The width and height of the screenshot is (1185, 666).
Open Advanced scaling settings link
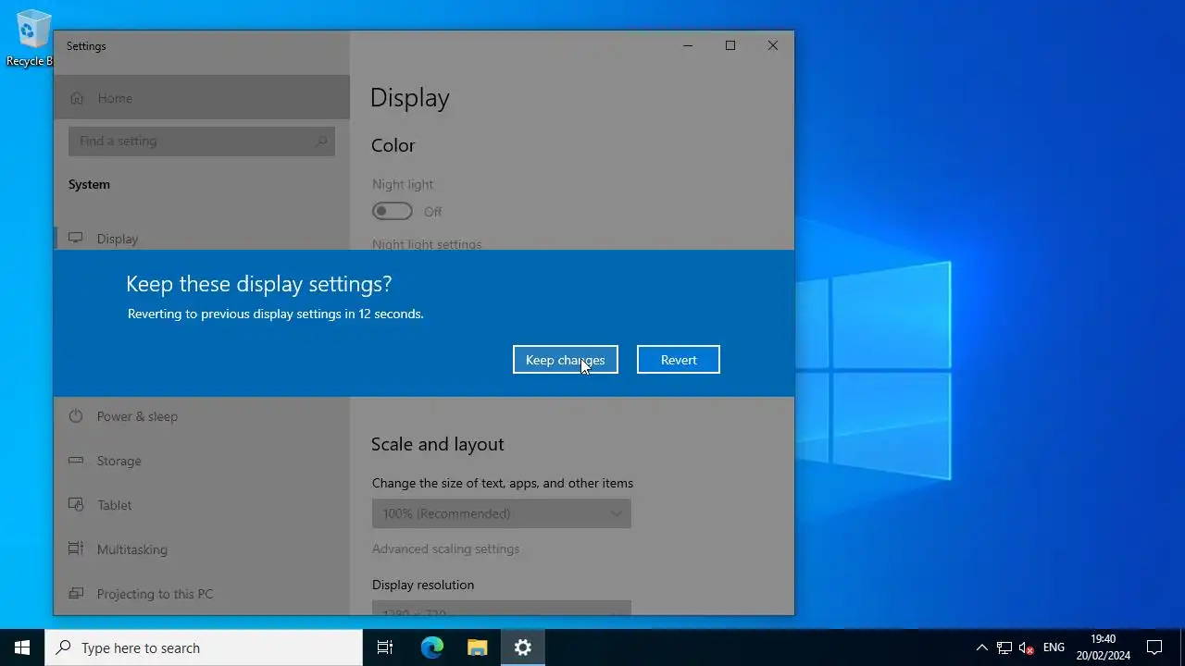pyautogui.click(x=445, y=549)
